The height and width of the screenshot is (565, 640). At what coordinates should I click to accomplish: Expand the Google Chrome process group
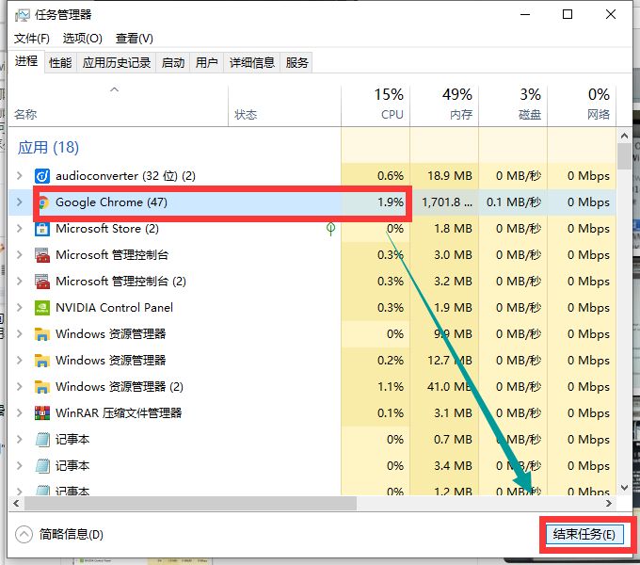point(20,202)
